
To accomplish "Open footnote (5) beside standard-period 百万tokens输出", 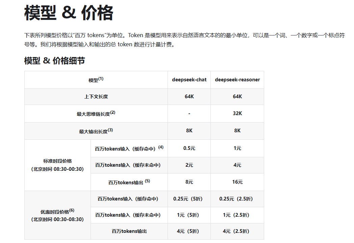I will pyautogui.click(x=147, y=181).
